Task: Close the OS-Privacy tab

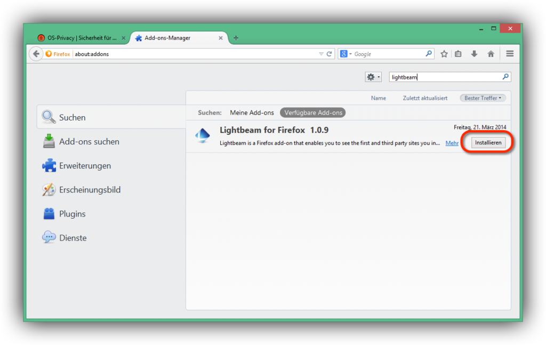Action: (x=123, y=38)
